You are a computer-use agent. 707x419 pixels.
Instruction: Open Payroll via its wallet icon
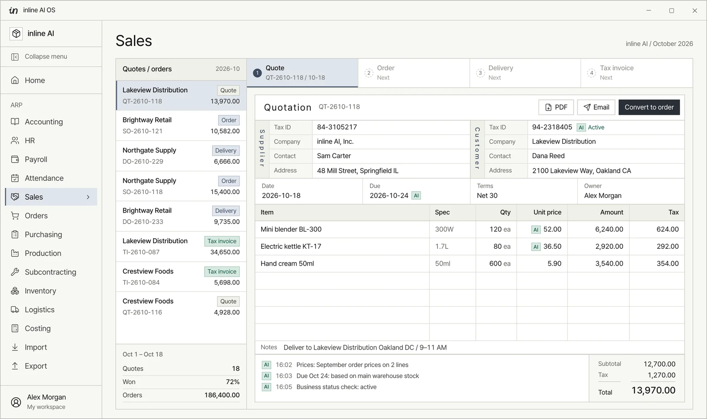(x=15, y=159)
